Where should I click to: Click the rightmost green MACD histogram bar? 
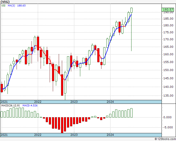pyautogui.click(x=131, y=113)
